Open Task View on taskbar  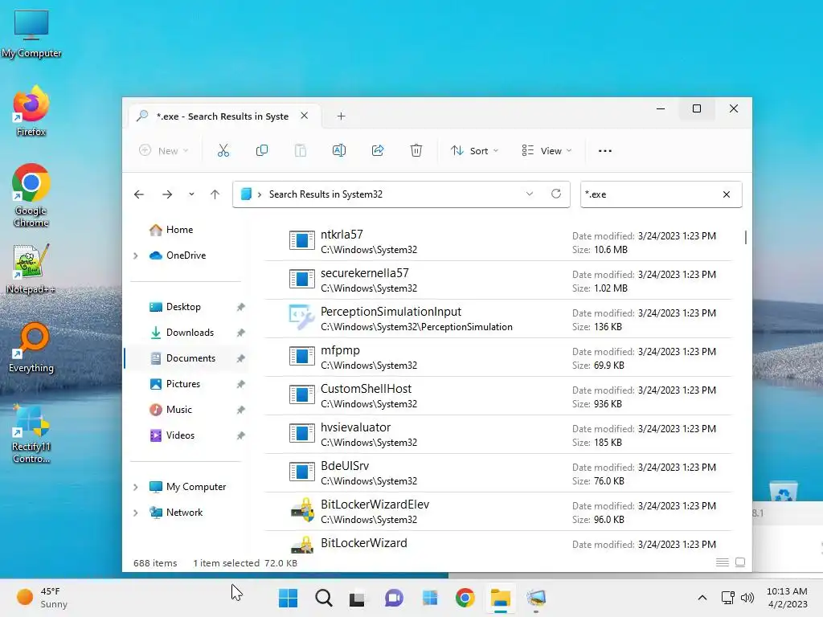[x=358, y=598]
